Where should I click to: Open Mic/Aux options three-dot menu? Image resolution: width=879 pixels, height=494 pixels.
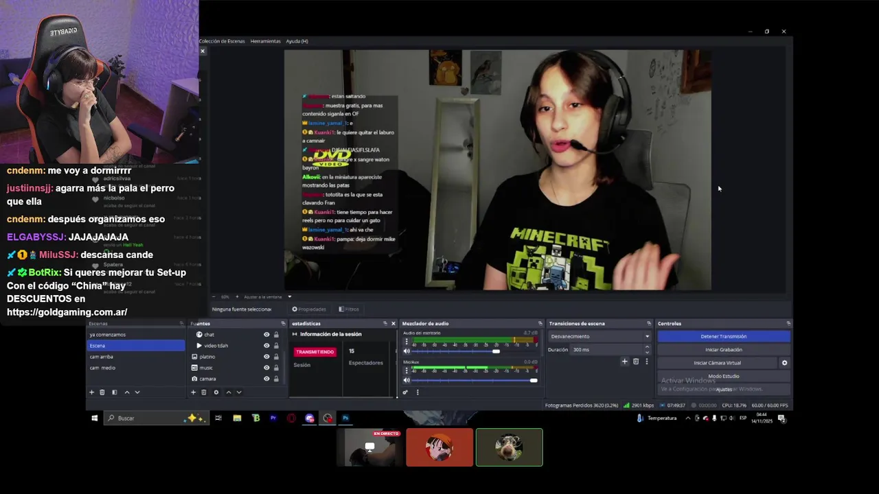(x=406, y=370)
